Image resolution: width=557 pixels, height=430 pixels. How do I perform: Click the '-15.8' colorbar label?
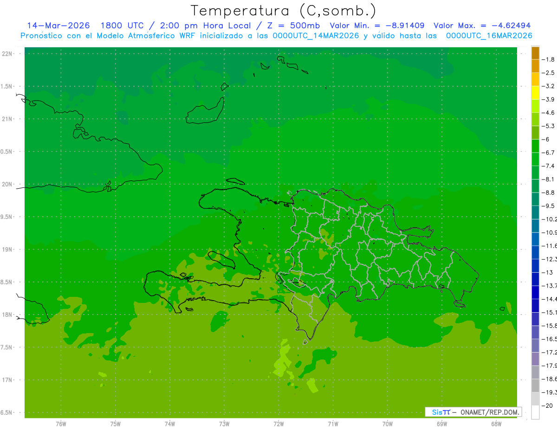click(x=549, y=326)
